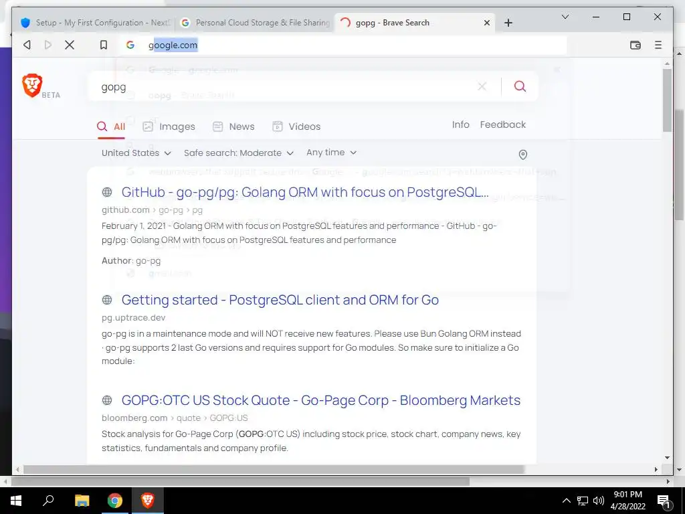The height and width of the screenshot is (514, 685).
Task: Bookmark this page using the bookmark icon
Action: (104, 45)
